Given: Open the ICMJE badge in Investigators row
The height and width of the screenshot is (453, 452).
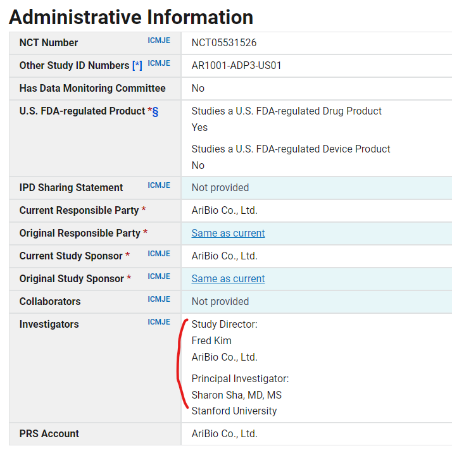Looking at the screenshot, I should click(159, 322).
